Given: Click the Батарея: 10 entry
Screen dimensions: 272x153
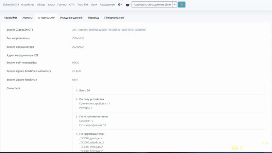Looking at the screenshot, I should pyautogui.click(x=86, y=121).
